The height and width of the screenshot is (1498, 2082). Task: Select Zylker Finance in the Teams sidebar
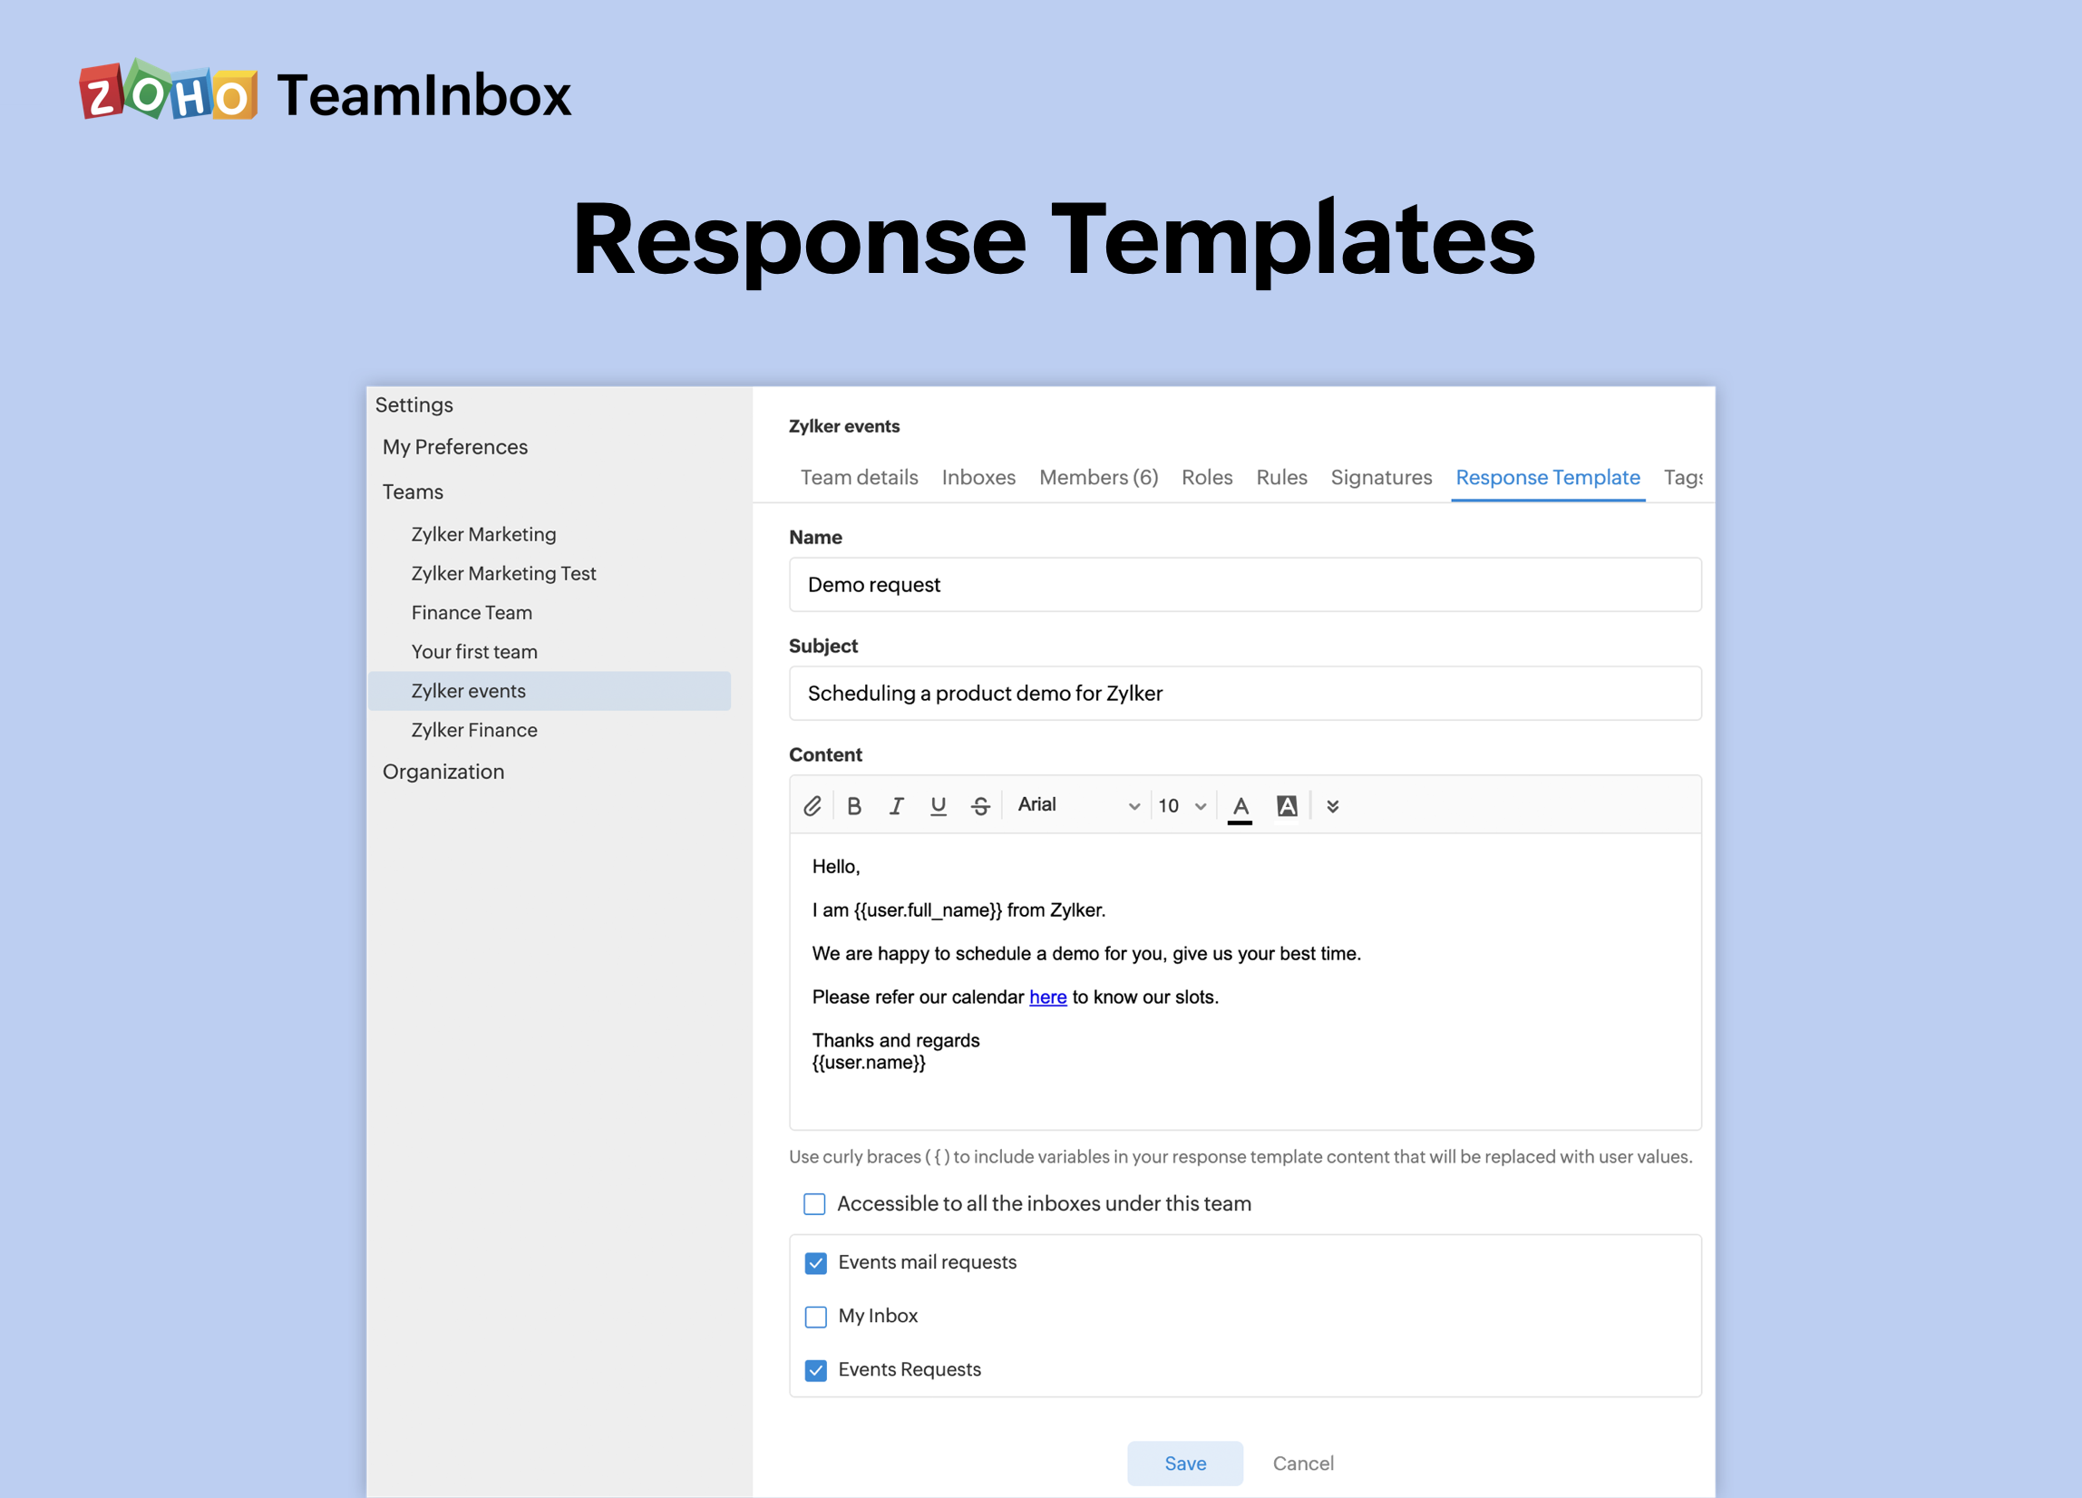pyautogui.click(x=473, y=730)
